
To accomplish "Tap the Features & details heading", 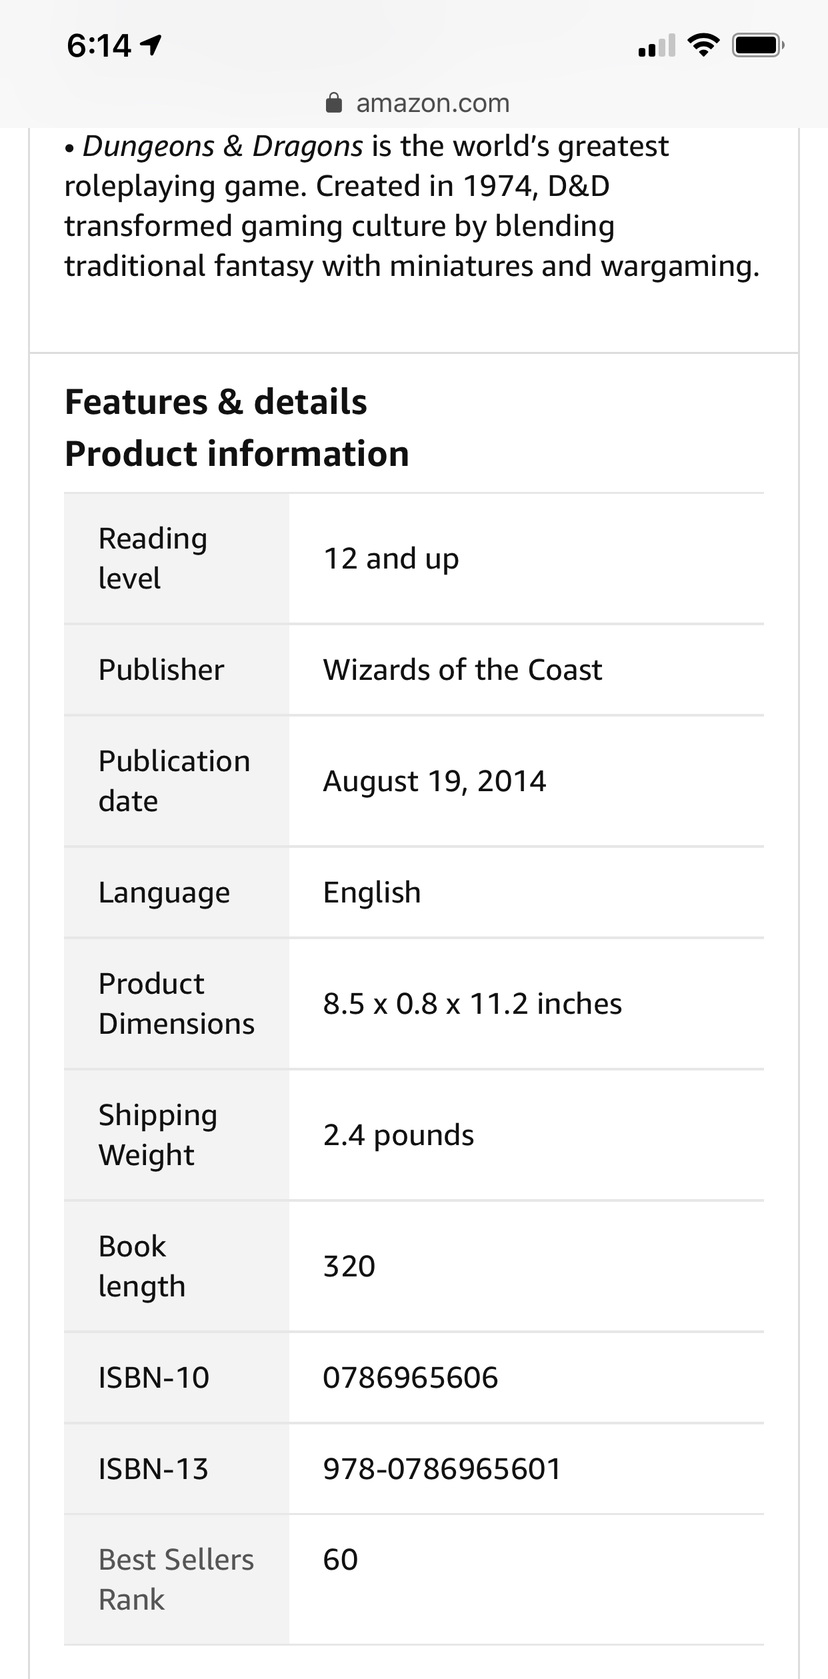I will [x=216, y=402].
